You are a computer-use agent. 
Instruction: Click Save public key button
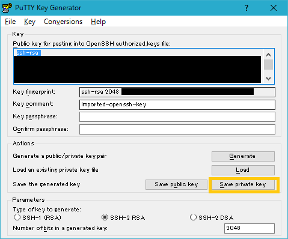176,184
